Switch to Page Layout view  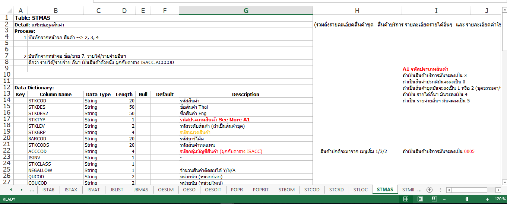coord(420,199)
